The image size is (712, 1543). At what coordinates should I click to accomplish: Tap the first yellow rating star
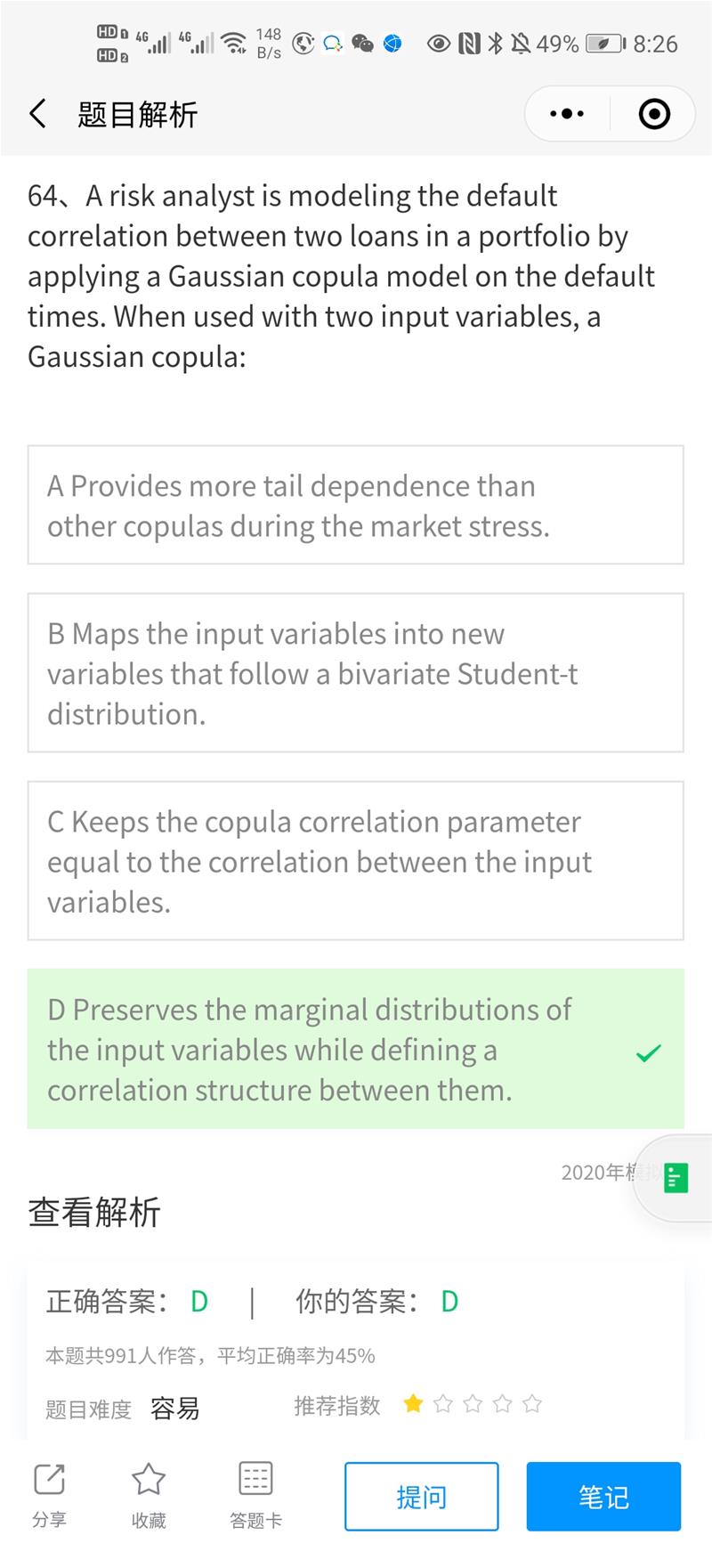coord(413,1404)
